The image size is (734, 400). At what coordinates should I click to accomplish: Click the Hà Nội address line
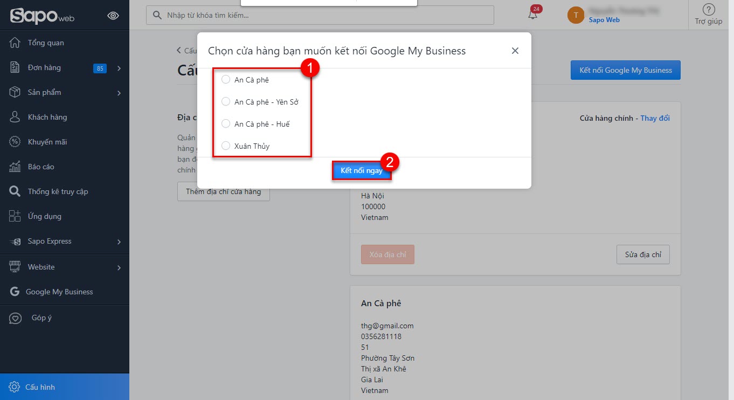tap(372, 196)
